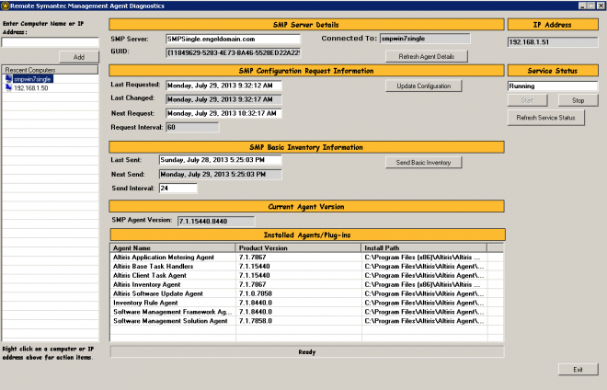Sort by Agent Name column header
607x390 pixels.
pos(173,247)
